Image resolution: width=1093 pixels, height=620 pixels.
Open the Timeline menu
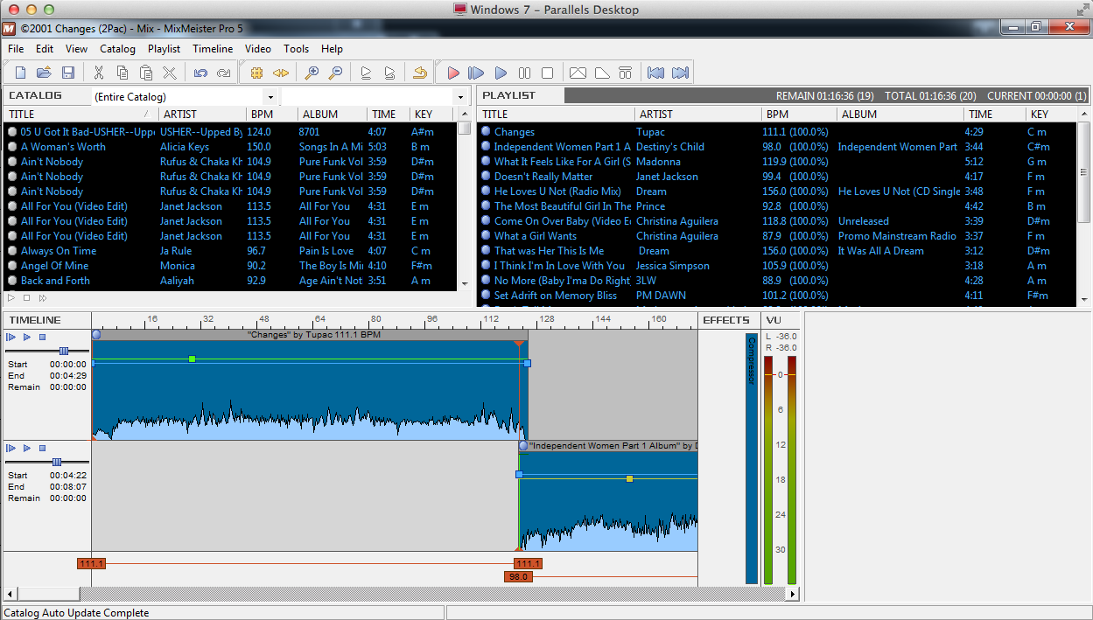(x=213, y=49)
